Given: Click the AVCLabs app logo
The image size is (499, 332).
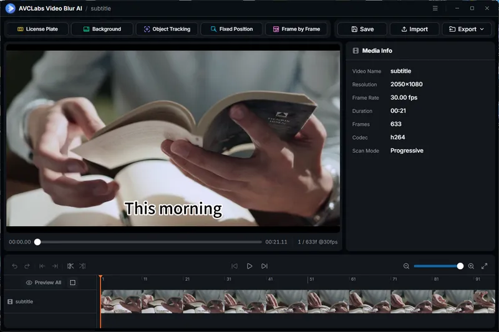Looking at the screenshot, I should (x=10, y=8).
